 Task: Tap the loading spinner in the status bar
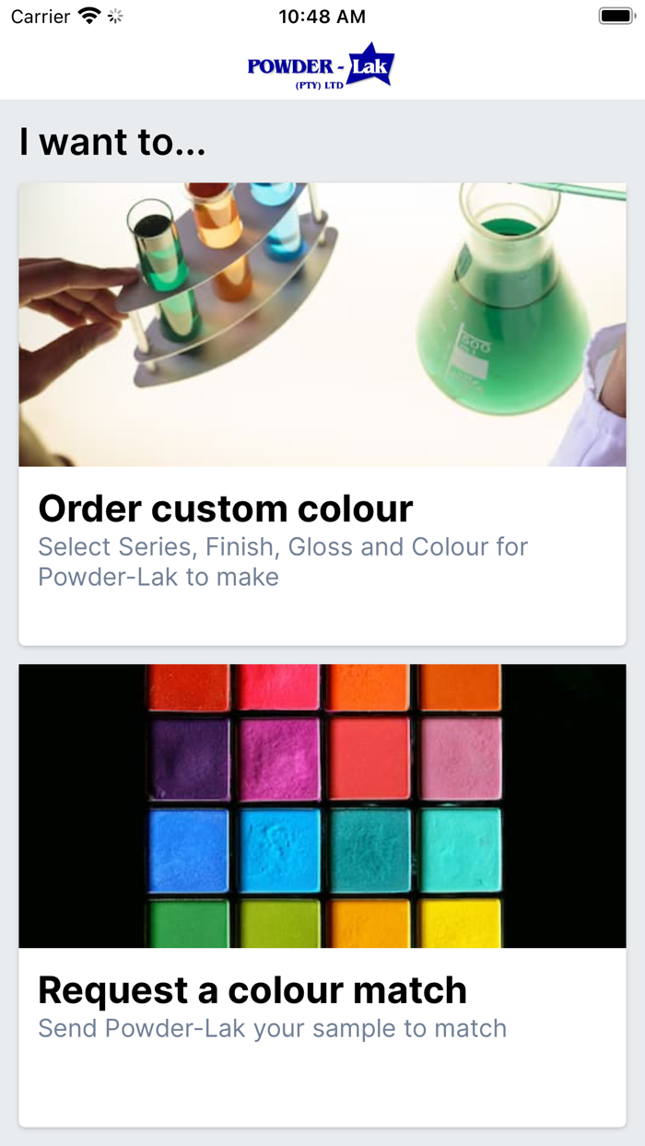(x=114, y=16)
